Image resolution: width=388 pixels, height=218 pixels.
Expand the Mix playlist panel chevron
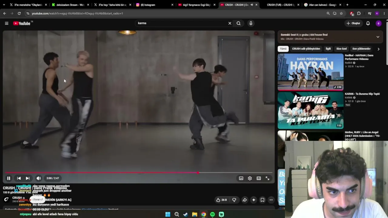click(x=378, y=37)
